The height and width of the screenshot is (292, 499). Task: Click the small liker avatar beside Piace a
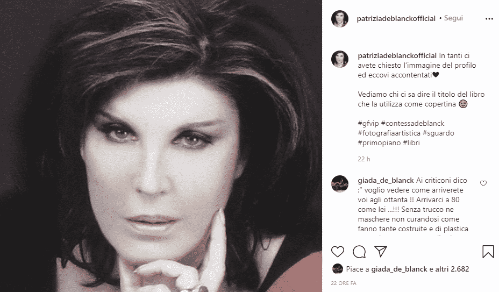click(x=337, y=269)
